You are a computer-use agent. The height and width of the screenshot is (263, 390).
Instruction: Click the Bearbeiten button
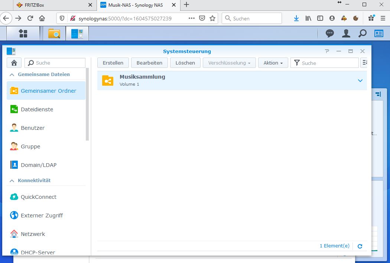[x=149, y=63]
